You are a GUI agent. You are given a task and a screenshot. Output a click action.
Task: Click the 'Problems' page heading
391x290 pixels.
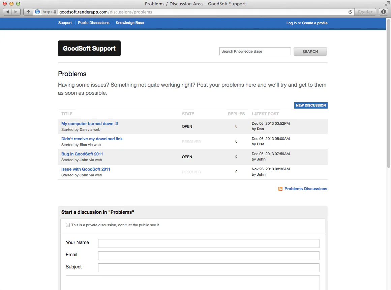(x=72, y=74)
